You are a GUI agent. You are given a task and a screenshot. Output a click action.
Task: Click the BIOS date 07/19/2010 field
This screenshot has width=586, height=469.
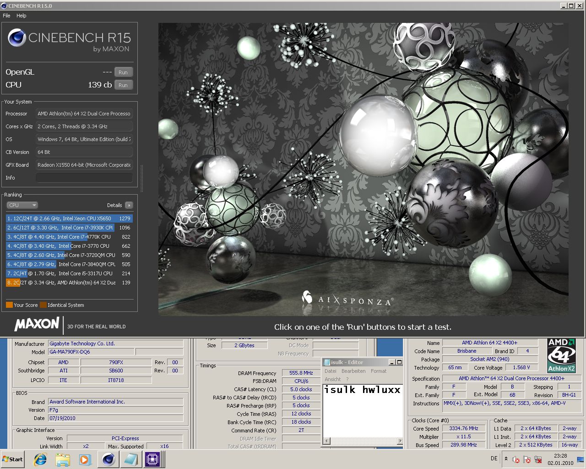(116, 418)
